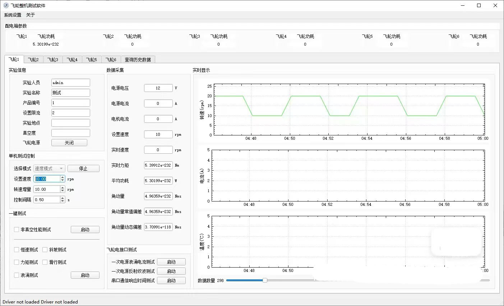Start the 一次电源浪涌电流测试

171,262
